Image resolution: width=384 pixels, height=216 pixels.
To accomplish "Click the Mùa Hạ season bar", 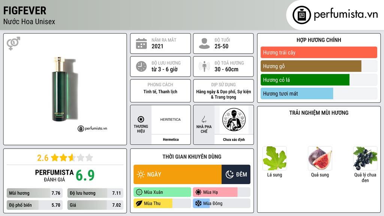I will point(221,192).
